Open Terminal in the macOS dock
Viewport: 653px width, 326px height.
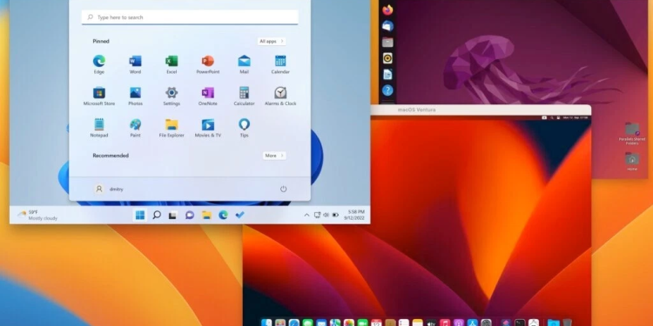[520, 323]
